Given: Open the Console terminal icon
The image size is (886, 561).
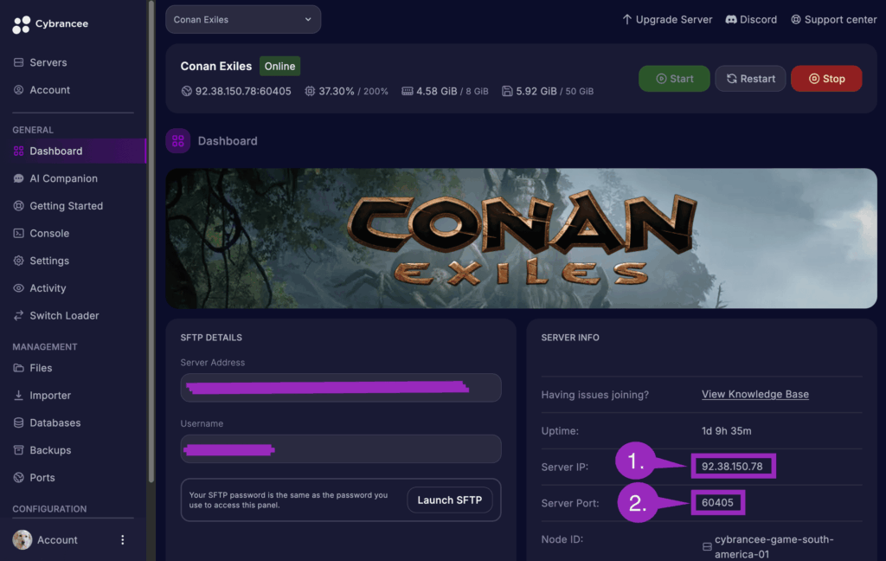Looking at the screenshot, I should (x=19, y=233).
